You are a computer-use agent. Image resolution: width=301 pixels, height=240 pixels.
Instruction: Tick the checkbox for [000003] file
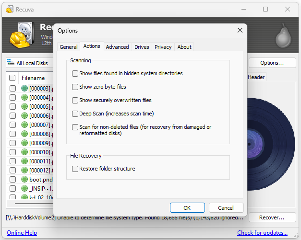pos(12,88)
